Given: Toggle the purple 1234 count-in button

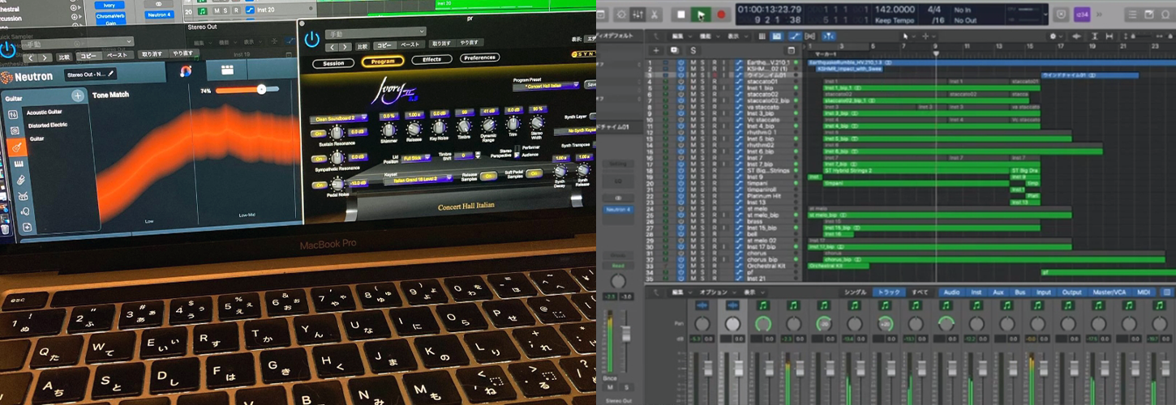Looking at the screenshot, I should (1083, 15).
